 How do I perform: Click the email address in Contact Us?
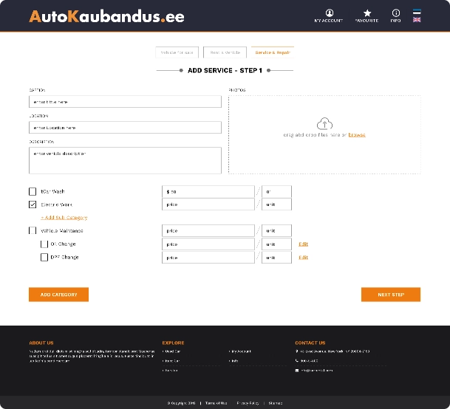pos(317,371)
